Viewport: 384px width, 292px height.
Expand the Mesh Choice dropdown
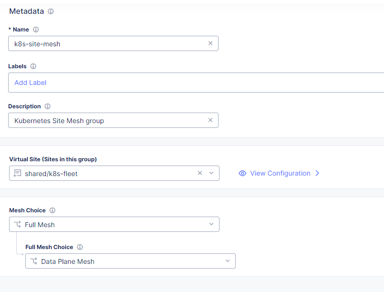click(211, 224)
